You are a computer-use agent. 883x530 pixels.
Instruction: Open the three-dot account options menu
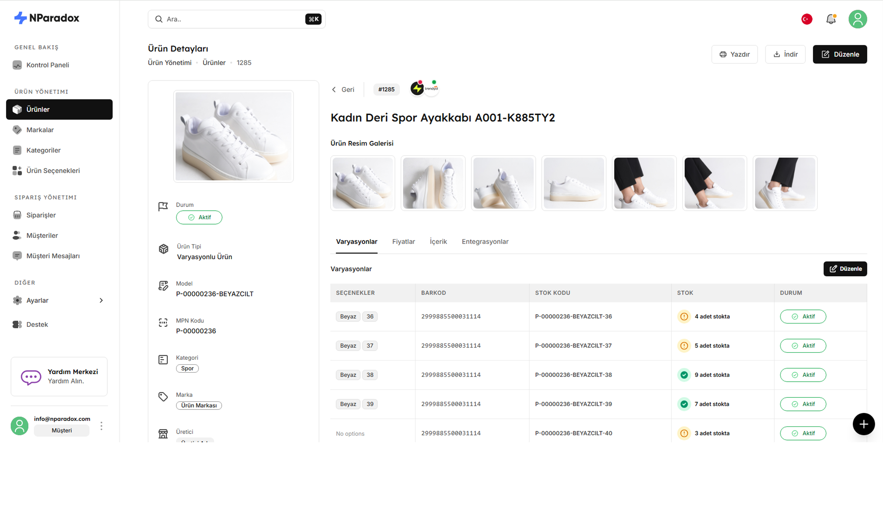click(x=101, y=425)
